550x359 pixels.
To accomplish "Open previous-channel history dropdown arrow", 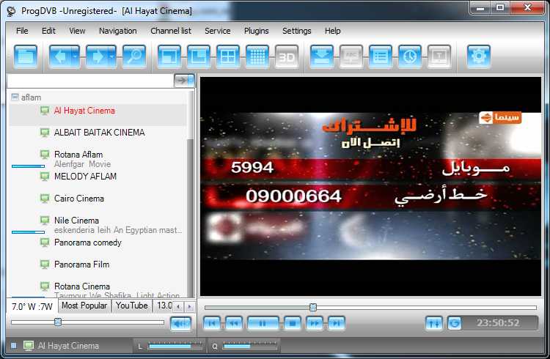I will (76, 56).
